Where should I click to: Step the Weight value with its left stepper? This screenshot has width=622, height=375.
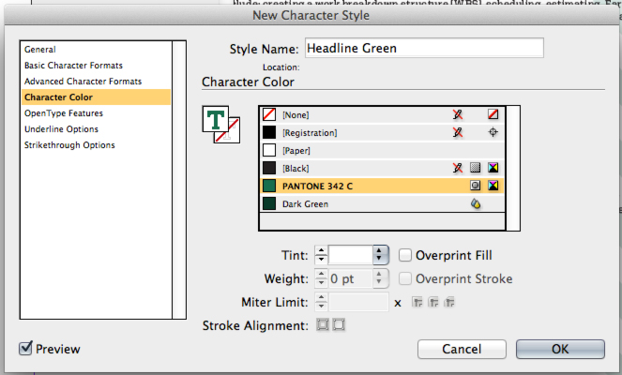(321, 278)
